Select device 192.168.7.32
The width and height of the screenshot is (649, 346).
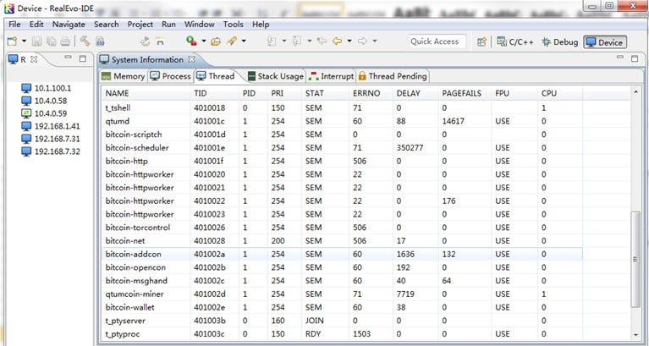point(51,151)
